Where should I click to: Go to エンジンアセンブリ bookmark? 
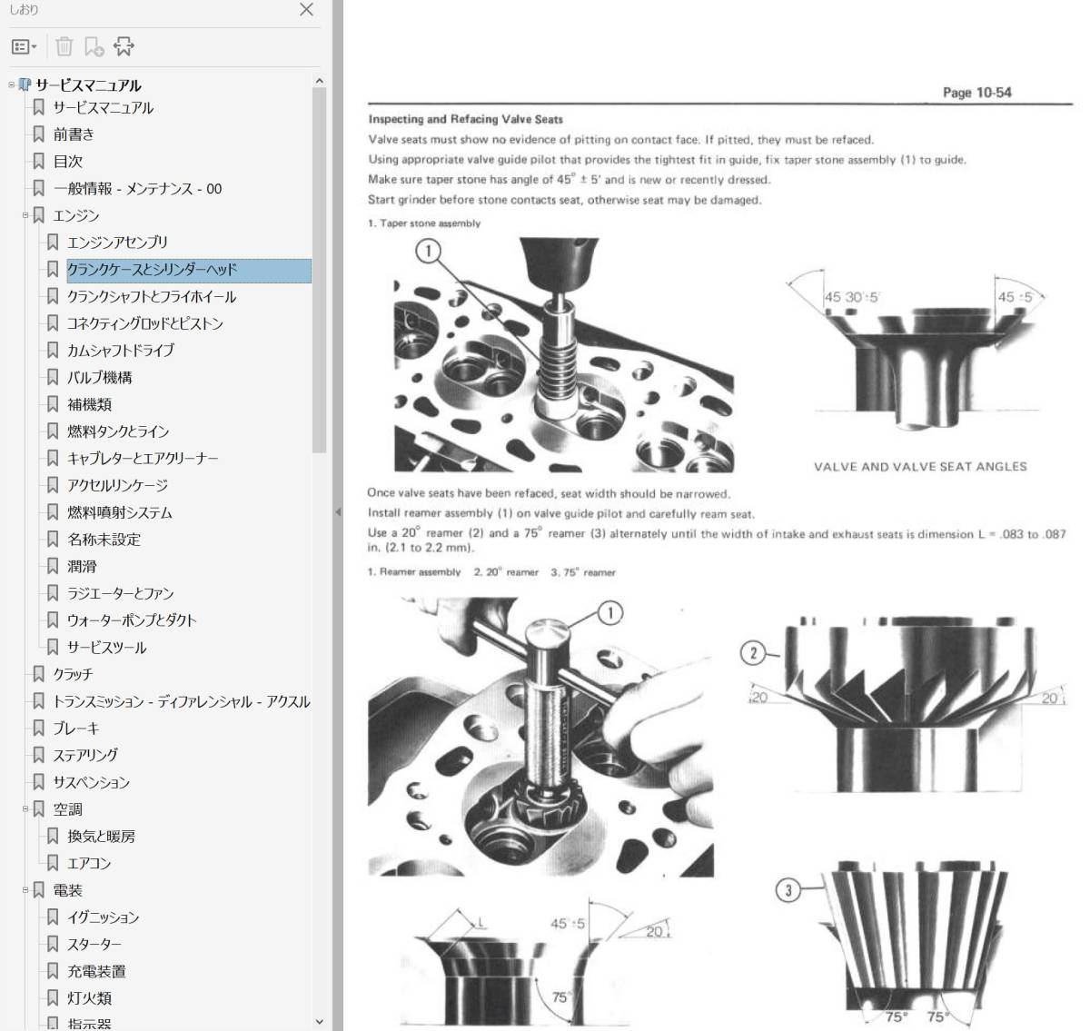pos(117,243)
